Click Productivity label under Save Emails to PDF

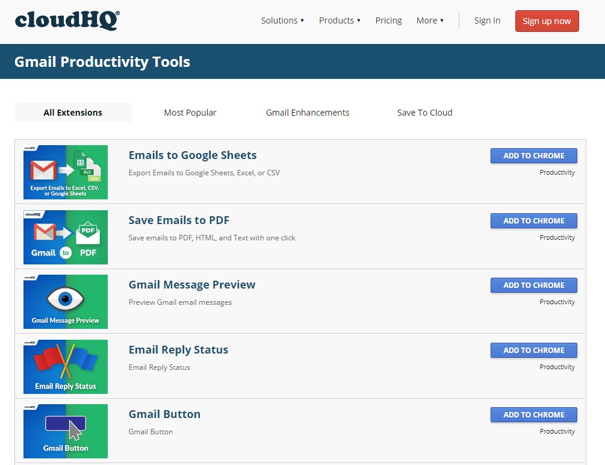557,237
